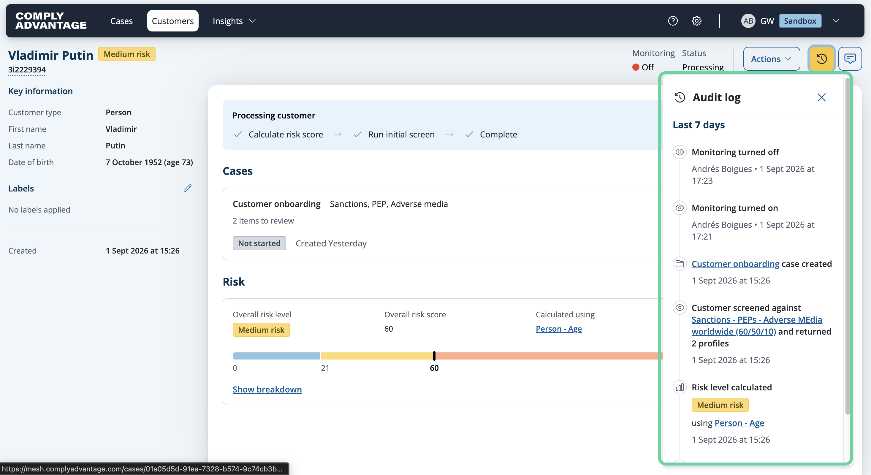The height and width of the screenshot is (475, 871).
Task: Open the Customer onboarding case card title
Action: coord(277,204)
